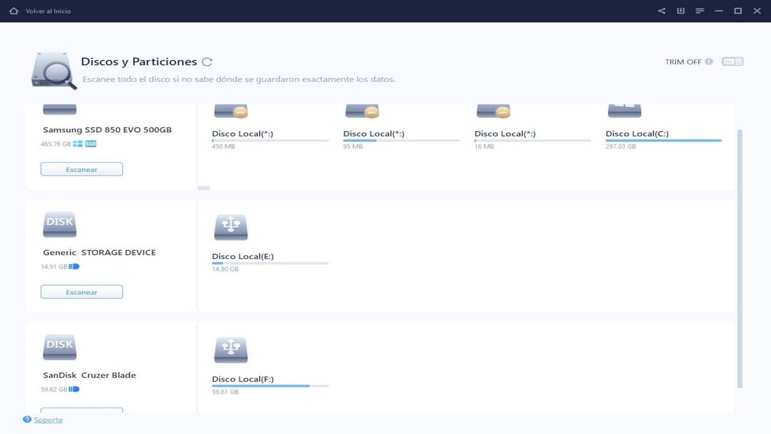771x434 pixels.
Task: Click the share icon in title bar
Action: (661, 11)
